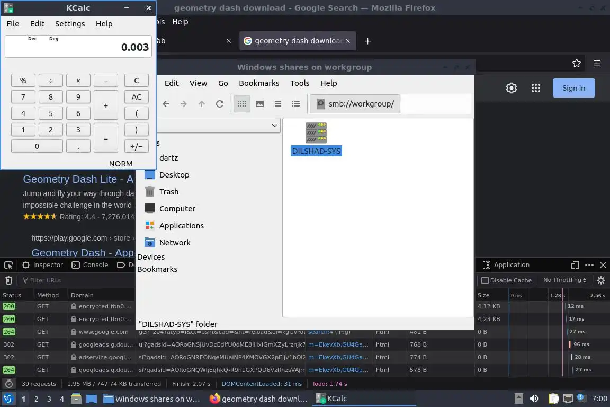Bookmark page with Firefox star icon
610x407 pixels.
pyautogui.click(x=577, y=63)
